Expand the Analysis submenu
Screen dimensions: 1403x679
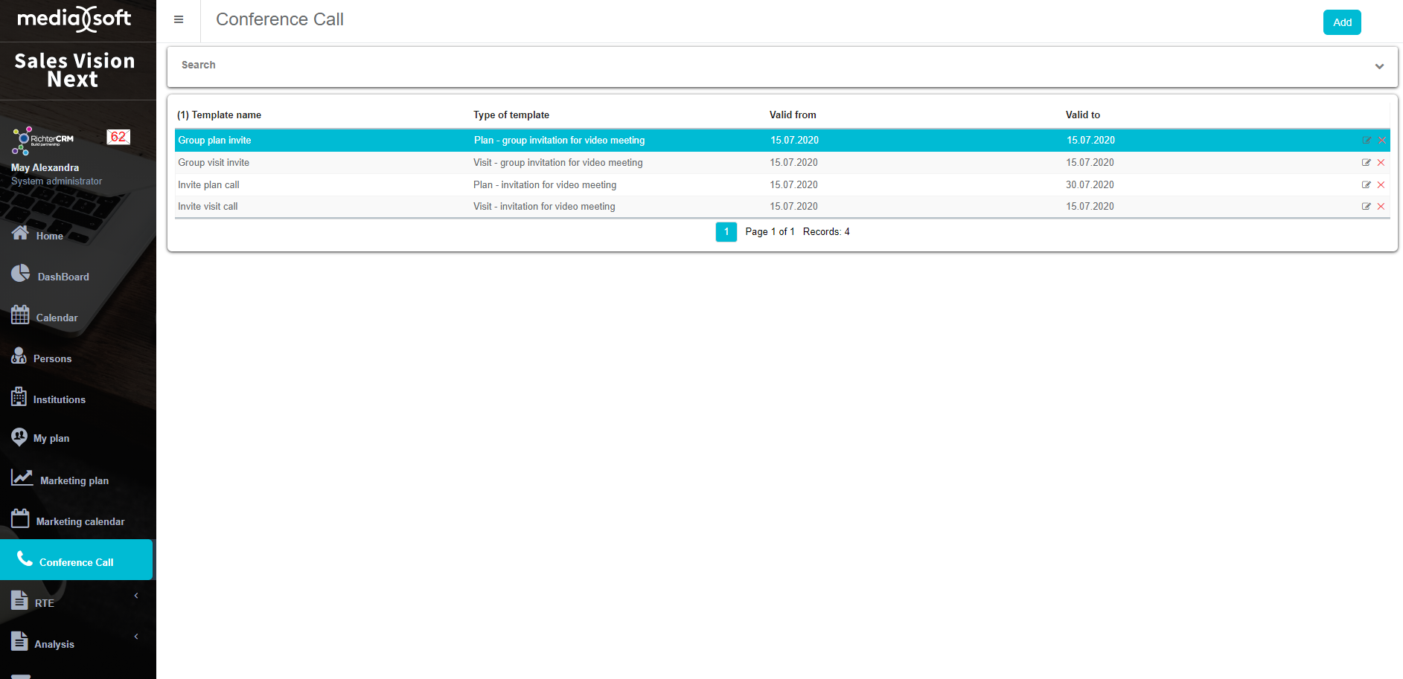coord(136,637)
